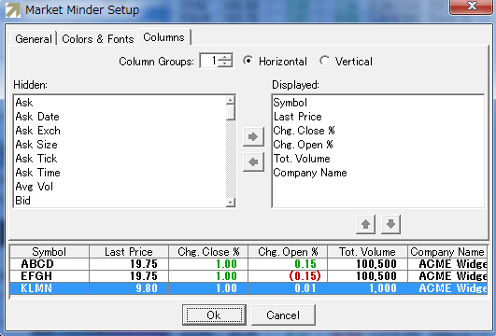
Task: Move selected column to Displayed with right arrow
Action: tap(253, 137)
